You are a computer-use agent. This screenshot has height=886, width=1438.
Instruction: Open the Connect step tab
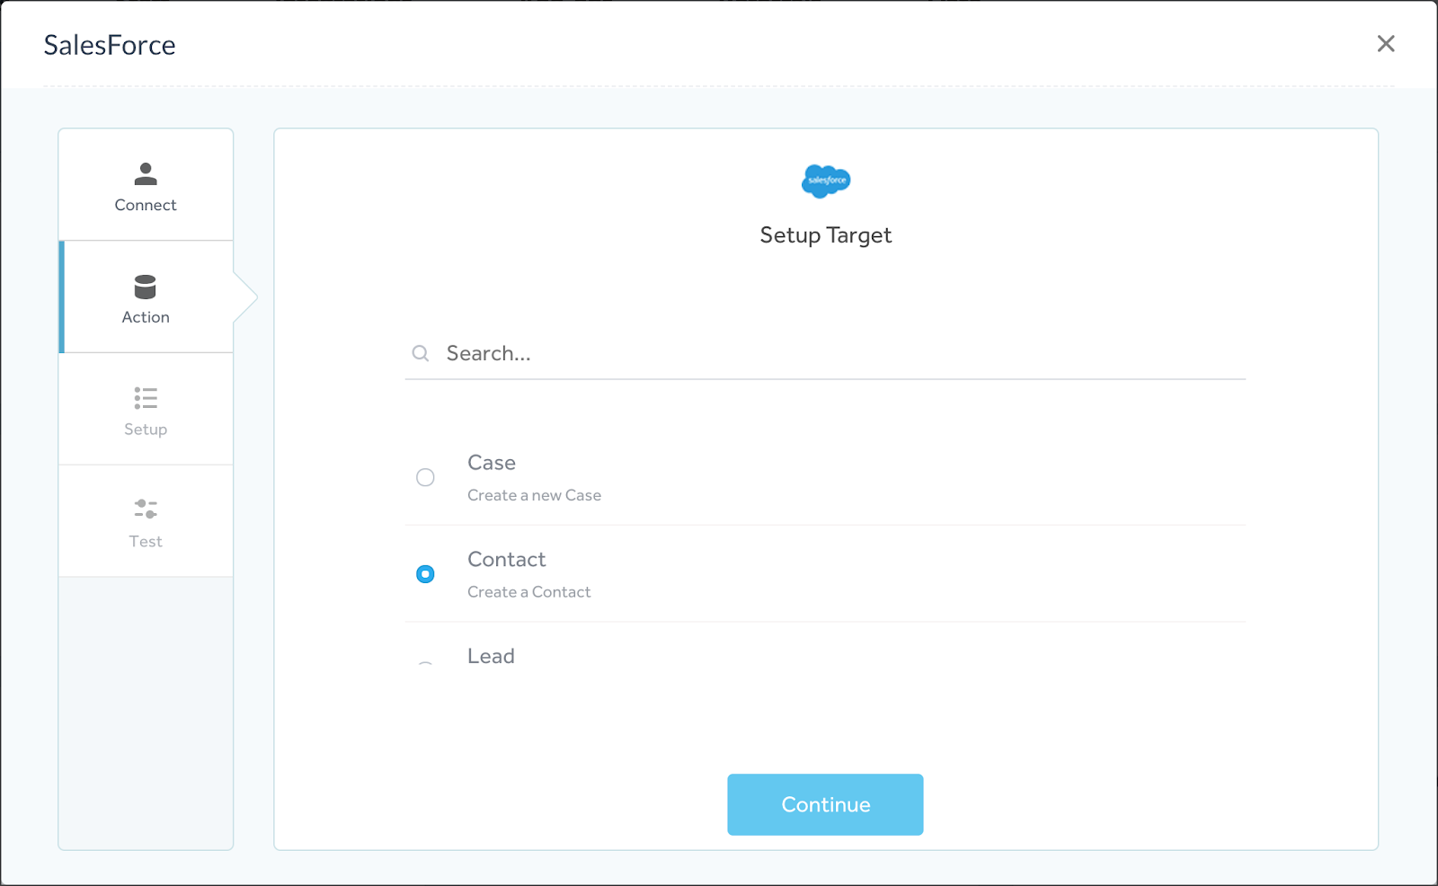tap(146, 185)
